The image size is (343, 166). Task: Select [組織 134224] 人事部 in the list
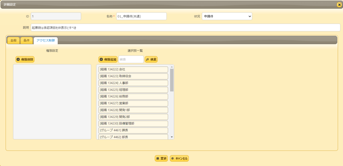133,83
